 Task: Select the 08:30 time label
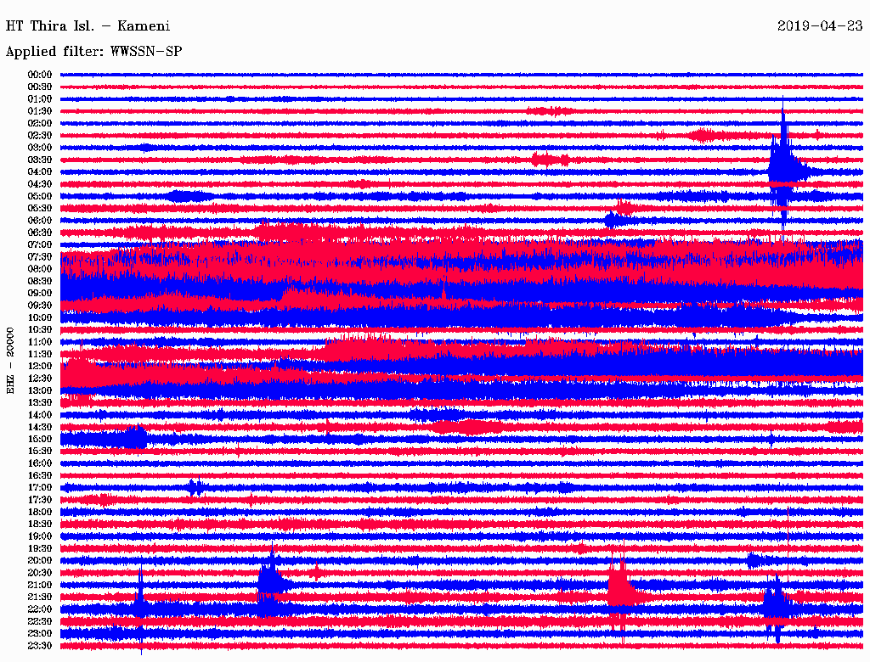[40, 281]
